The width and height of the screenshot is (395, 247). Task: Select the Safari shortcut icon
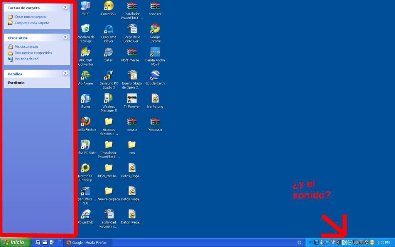(109, 52)
